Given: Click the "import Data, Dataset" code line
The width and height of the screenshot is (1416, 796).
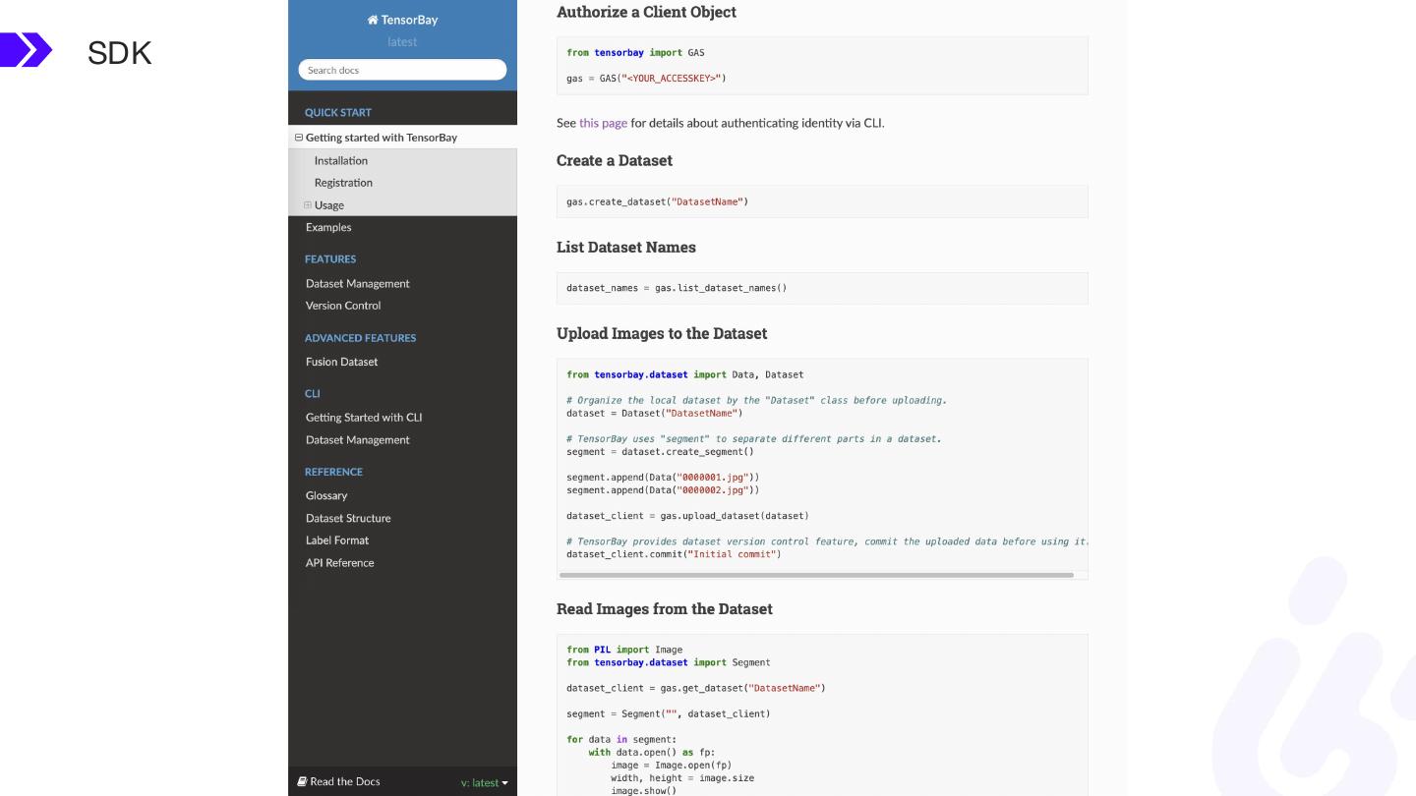Looking at the screenshot, I should pyautogui.click(x=685, y=374).
